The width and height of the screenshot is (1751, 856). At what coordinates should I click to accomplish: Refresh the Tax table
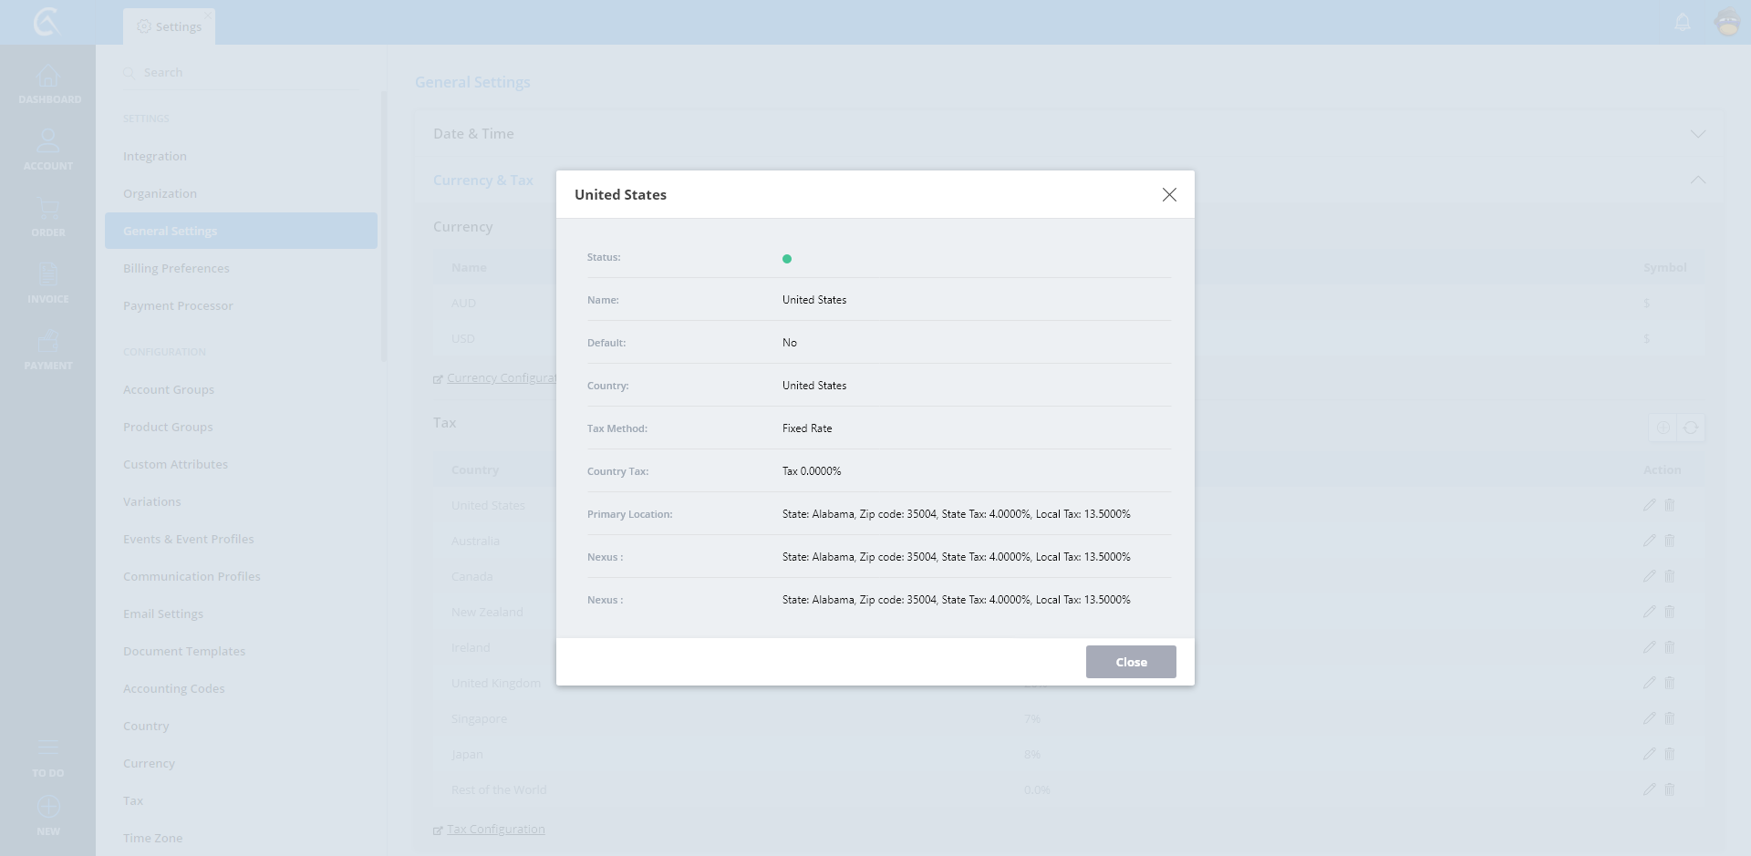click(1691, 428)
